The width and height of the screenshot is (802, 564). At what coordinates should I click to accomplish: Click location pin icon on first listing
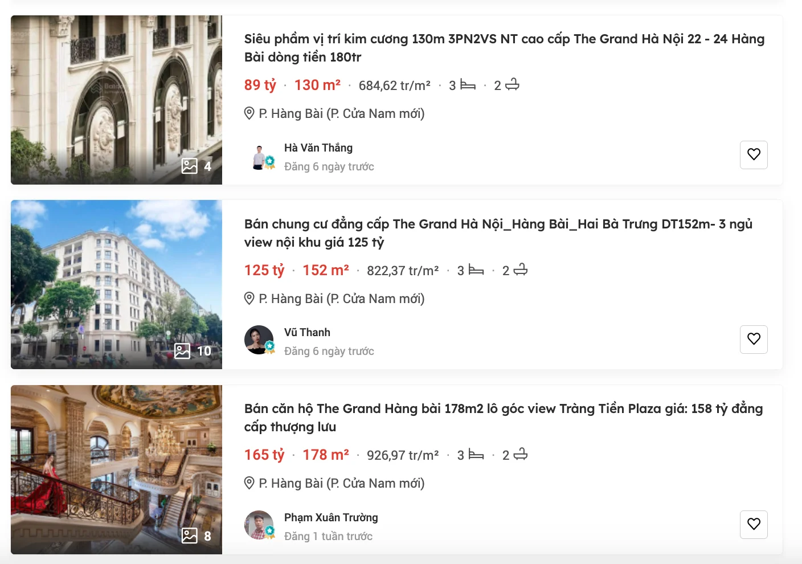click(249, 113)
